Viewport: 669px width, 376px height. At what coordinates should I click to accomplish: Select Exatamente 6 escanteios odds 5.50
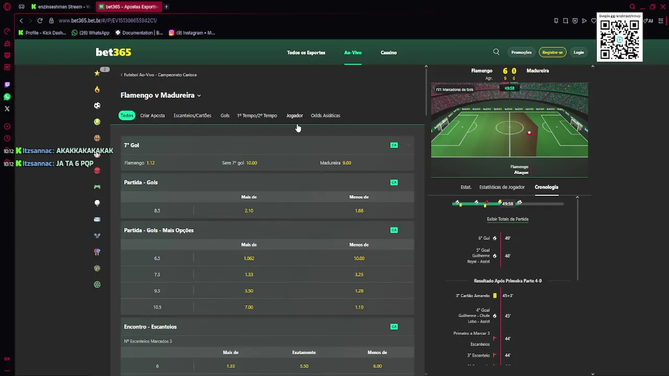pyautogui.click(x=304, y=366)
